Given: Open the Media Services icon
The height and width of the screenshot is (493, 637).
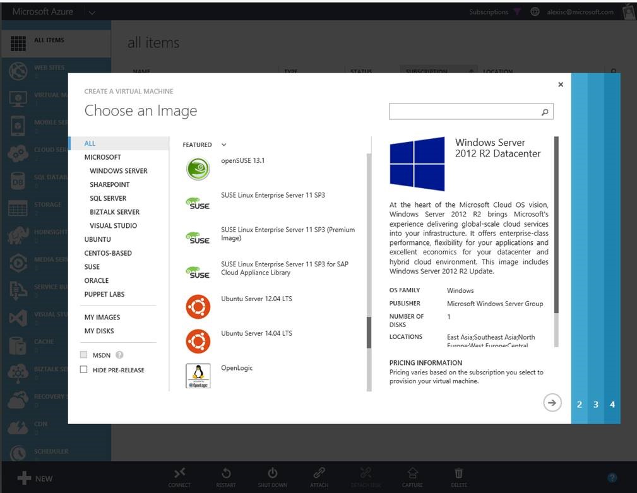Looking at the screenshot, I should [x=18, y=263].
